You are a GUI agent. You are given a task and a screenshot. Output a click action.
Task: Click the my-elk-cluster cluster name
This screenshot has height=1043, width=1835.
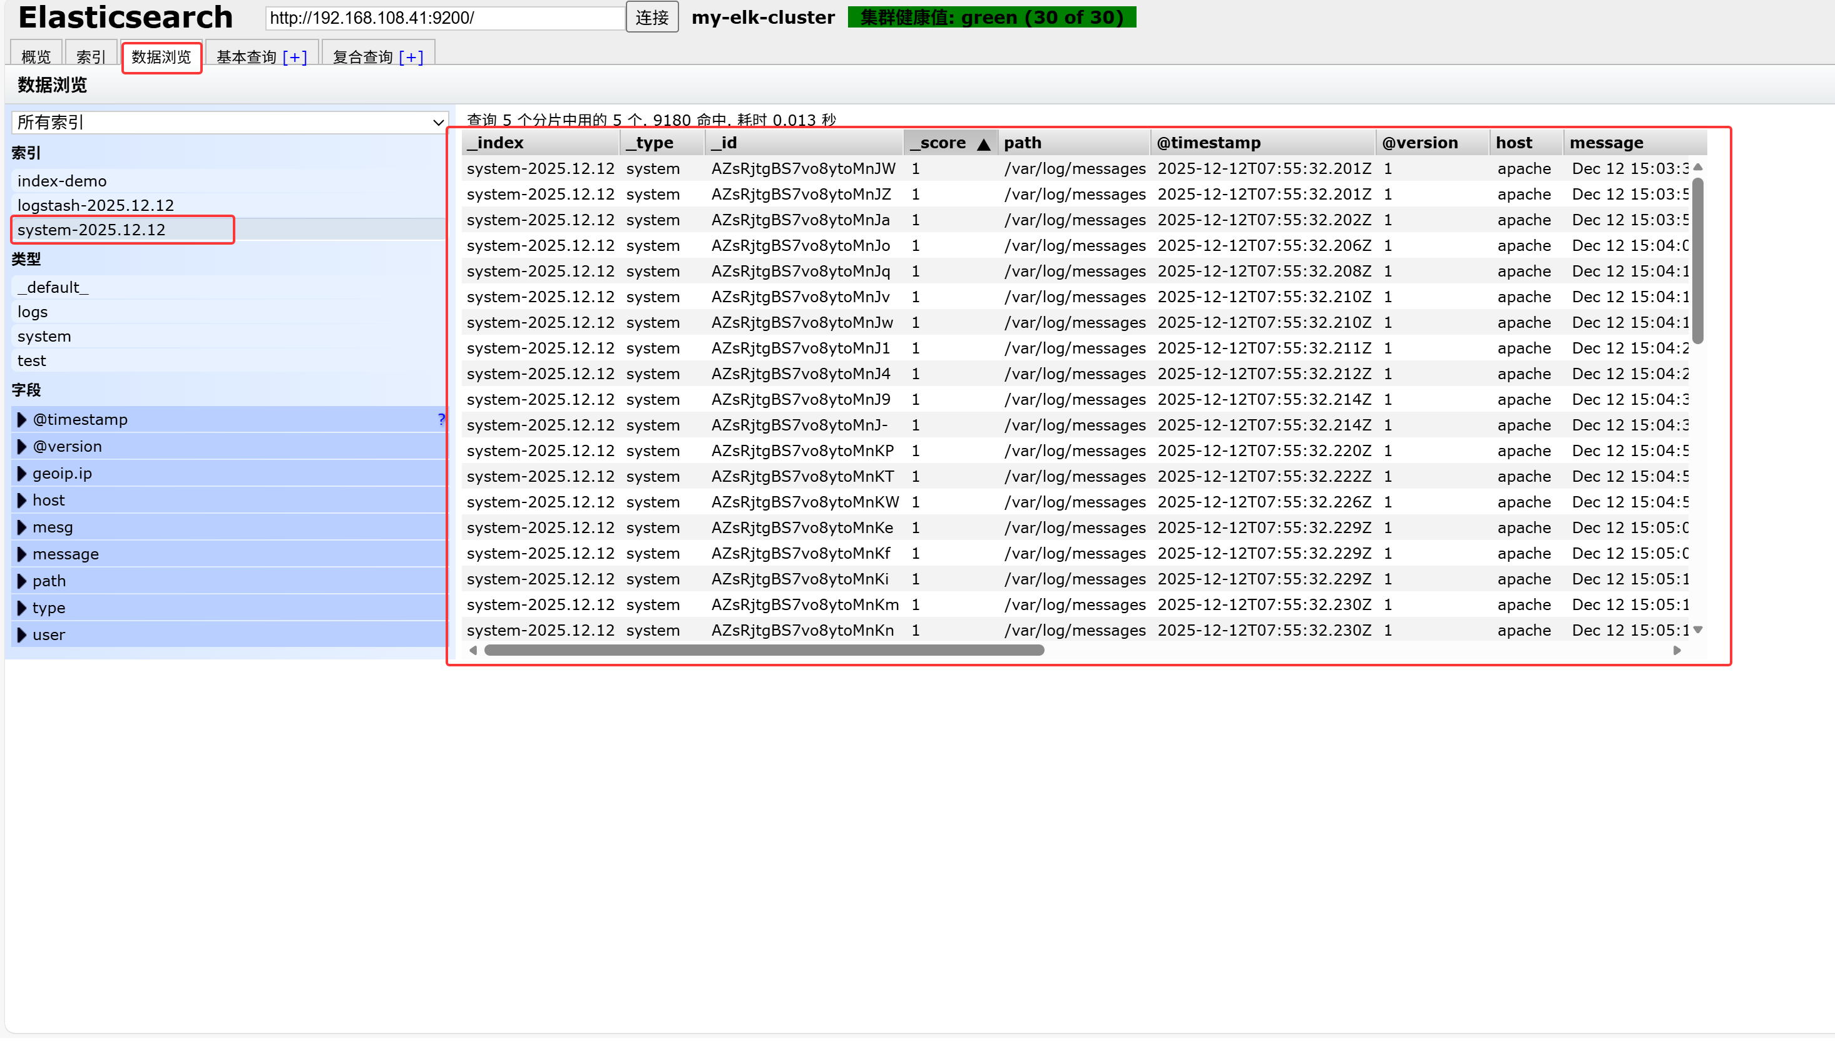(x=763, y=17)
